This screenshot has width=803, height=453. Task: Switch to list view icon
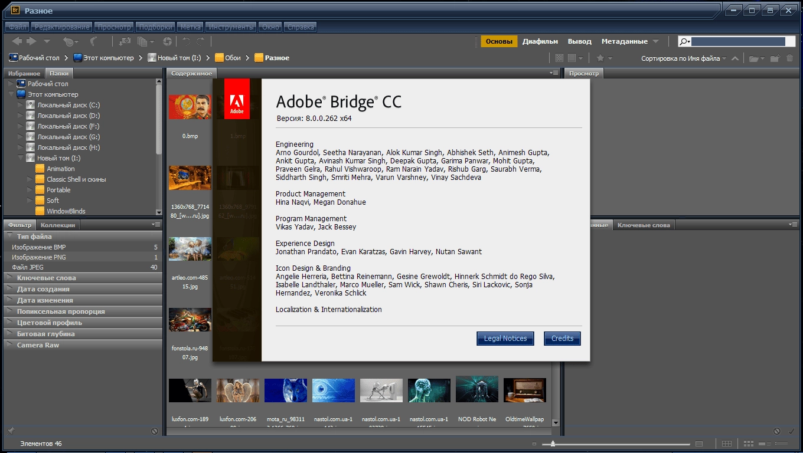tap(781, 444)
